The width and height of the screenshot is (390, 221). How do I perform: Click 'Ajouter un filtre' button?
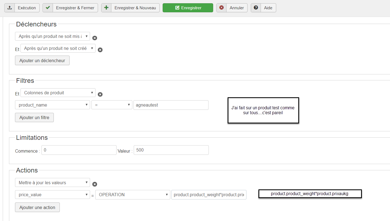(x=34, y=117)
